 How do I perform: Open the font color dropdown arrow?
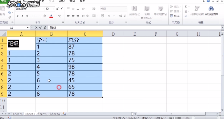coord(54,16)
